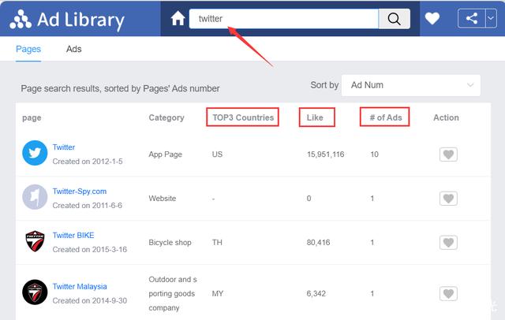Click the Twitter Malaysia logo avatar

(35, 292)
